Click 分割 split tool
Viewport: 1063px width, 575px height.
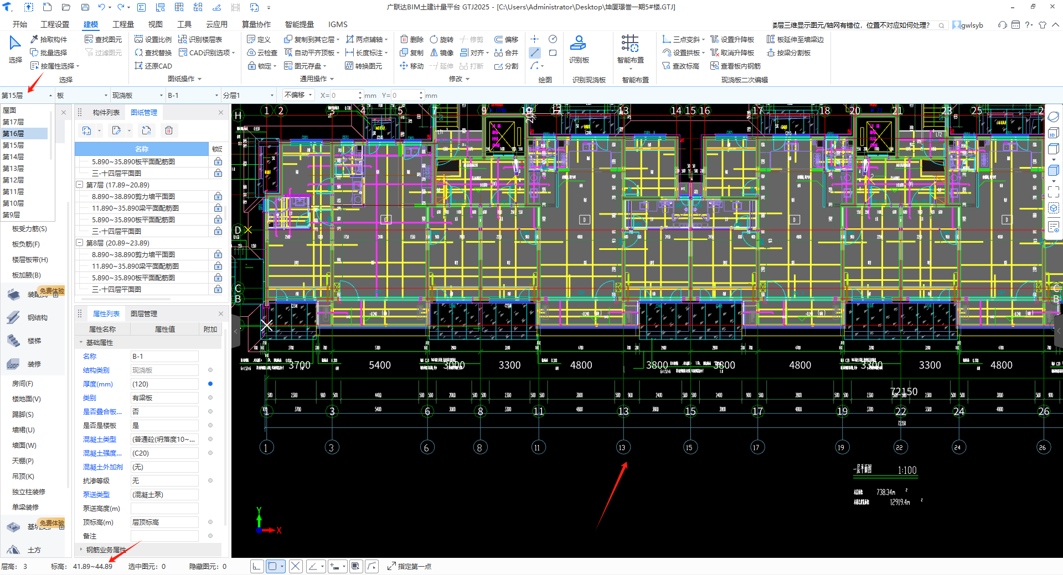[x=507, y=66]
